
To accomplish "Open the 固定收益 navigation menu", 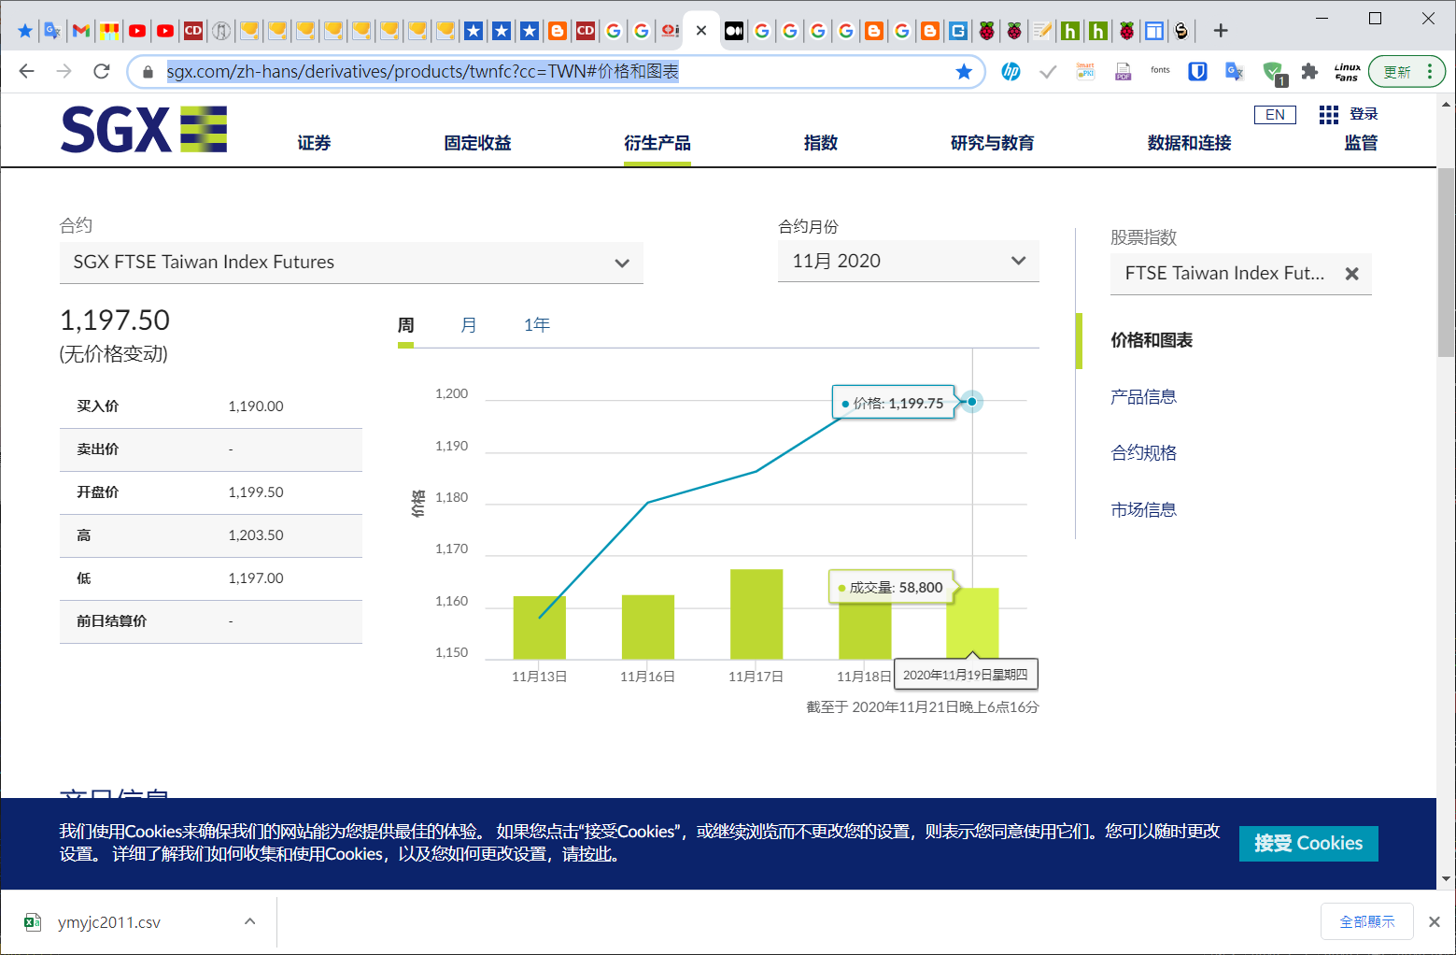I will 477,143.
